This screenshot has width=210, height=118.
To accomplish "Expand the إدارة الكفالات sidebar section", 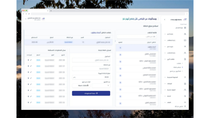I will point(165,53).
